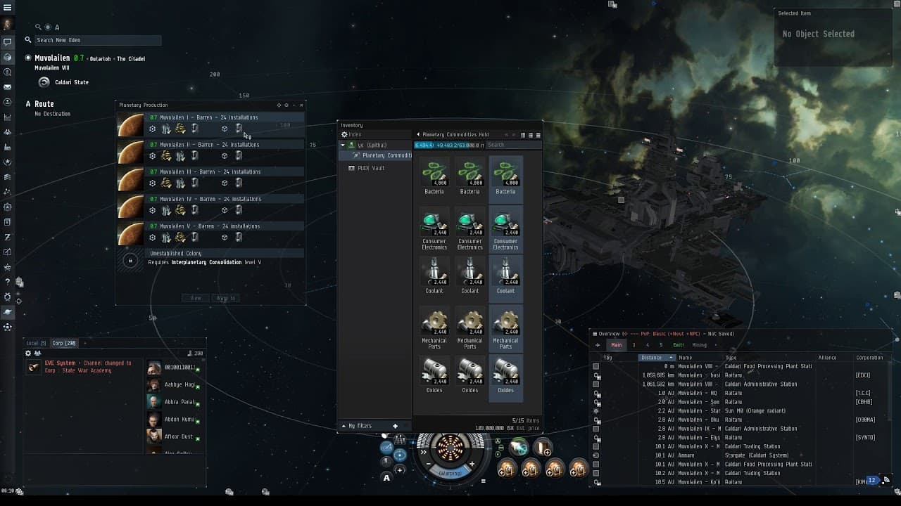Click the ship capacitor and shield status wheel
The height and width of the screenshot is (506, 901).
[x=450, y=448]
